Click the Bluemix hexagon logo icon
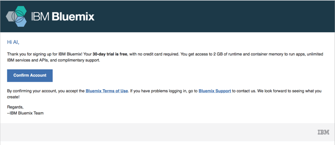The width and height of the screenshot is (335, 145). [x=16, y=16]
